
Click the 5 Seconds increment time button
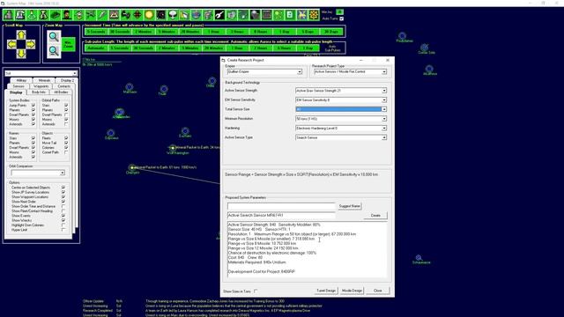(96, 32)
